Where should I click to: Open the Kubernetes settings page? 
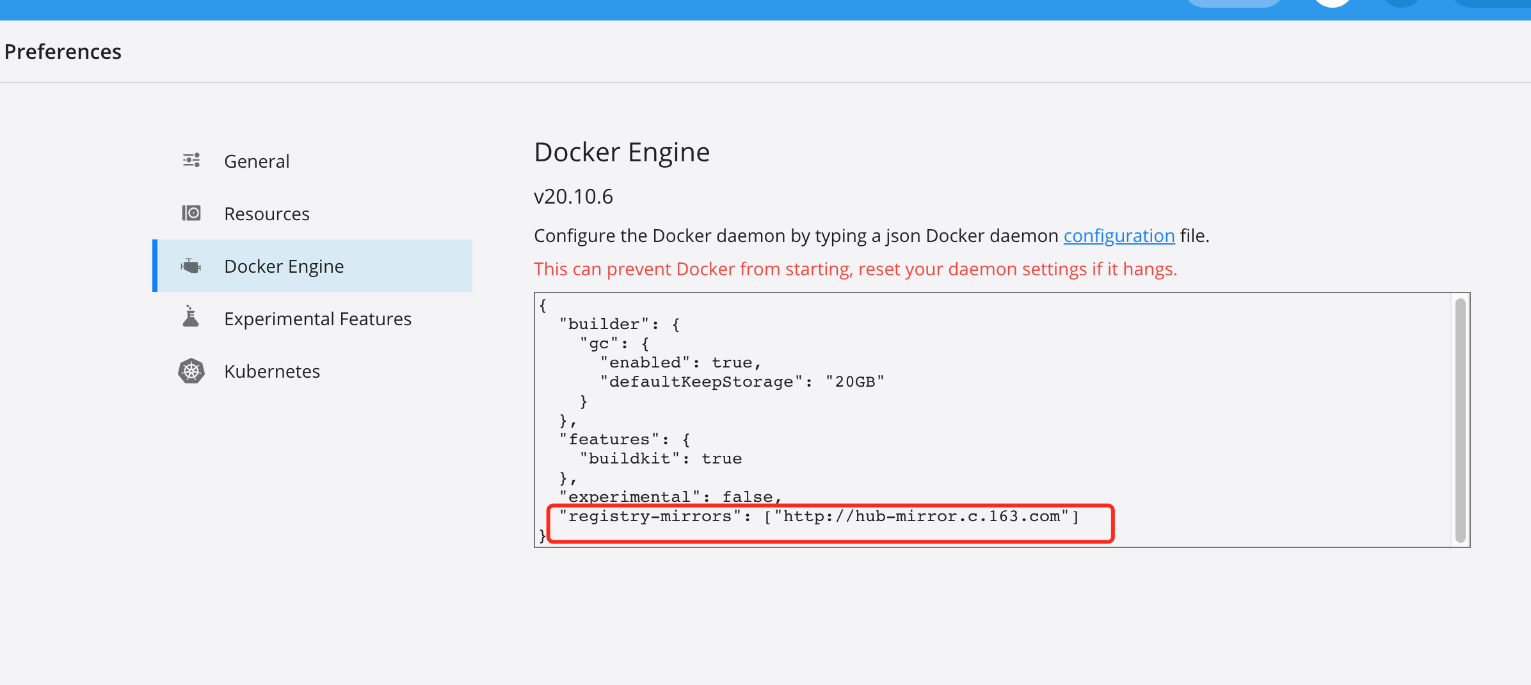[271, 371]
